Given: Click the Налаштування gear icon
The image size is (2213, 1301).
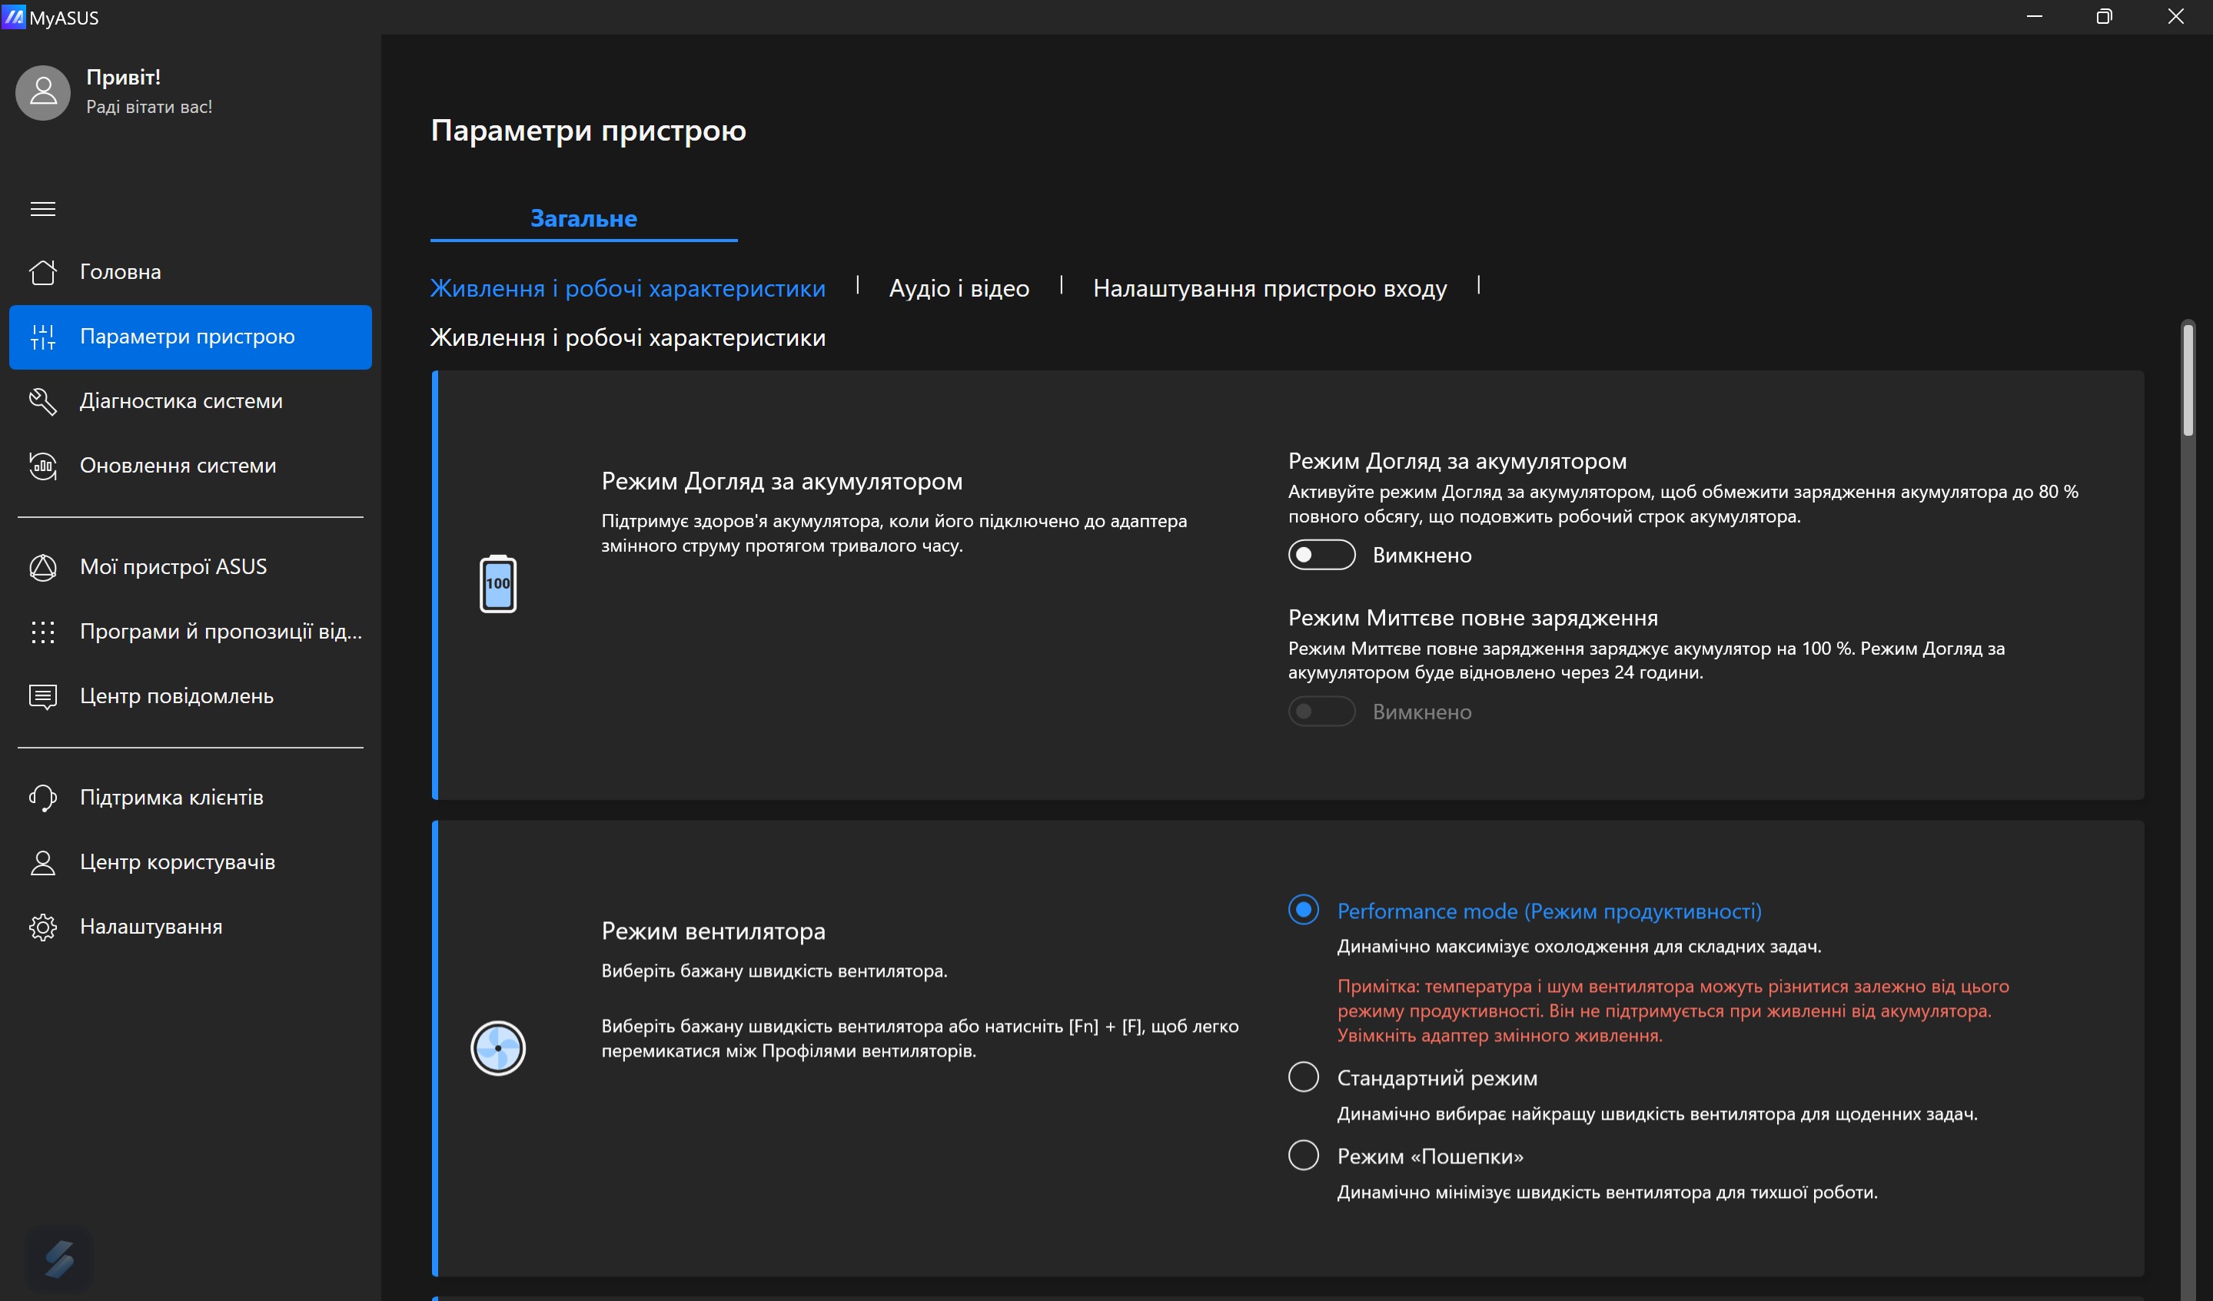Looking at the screenshot, I should click(42, 927).
